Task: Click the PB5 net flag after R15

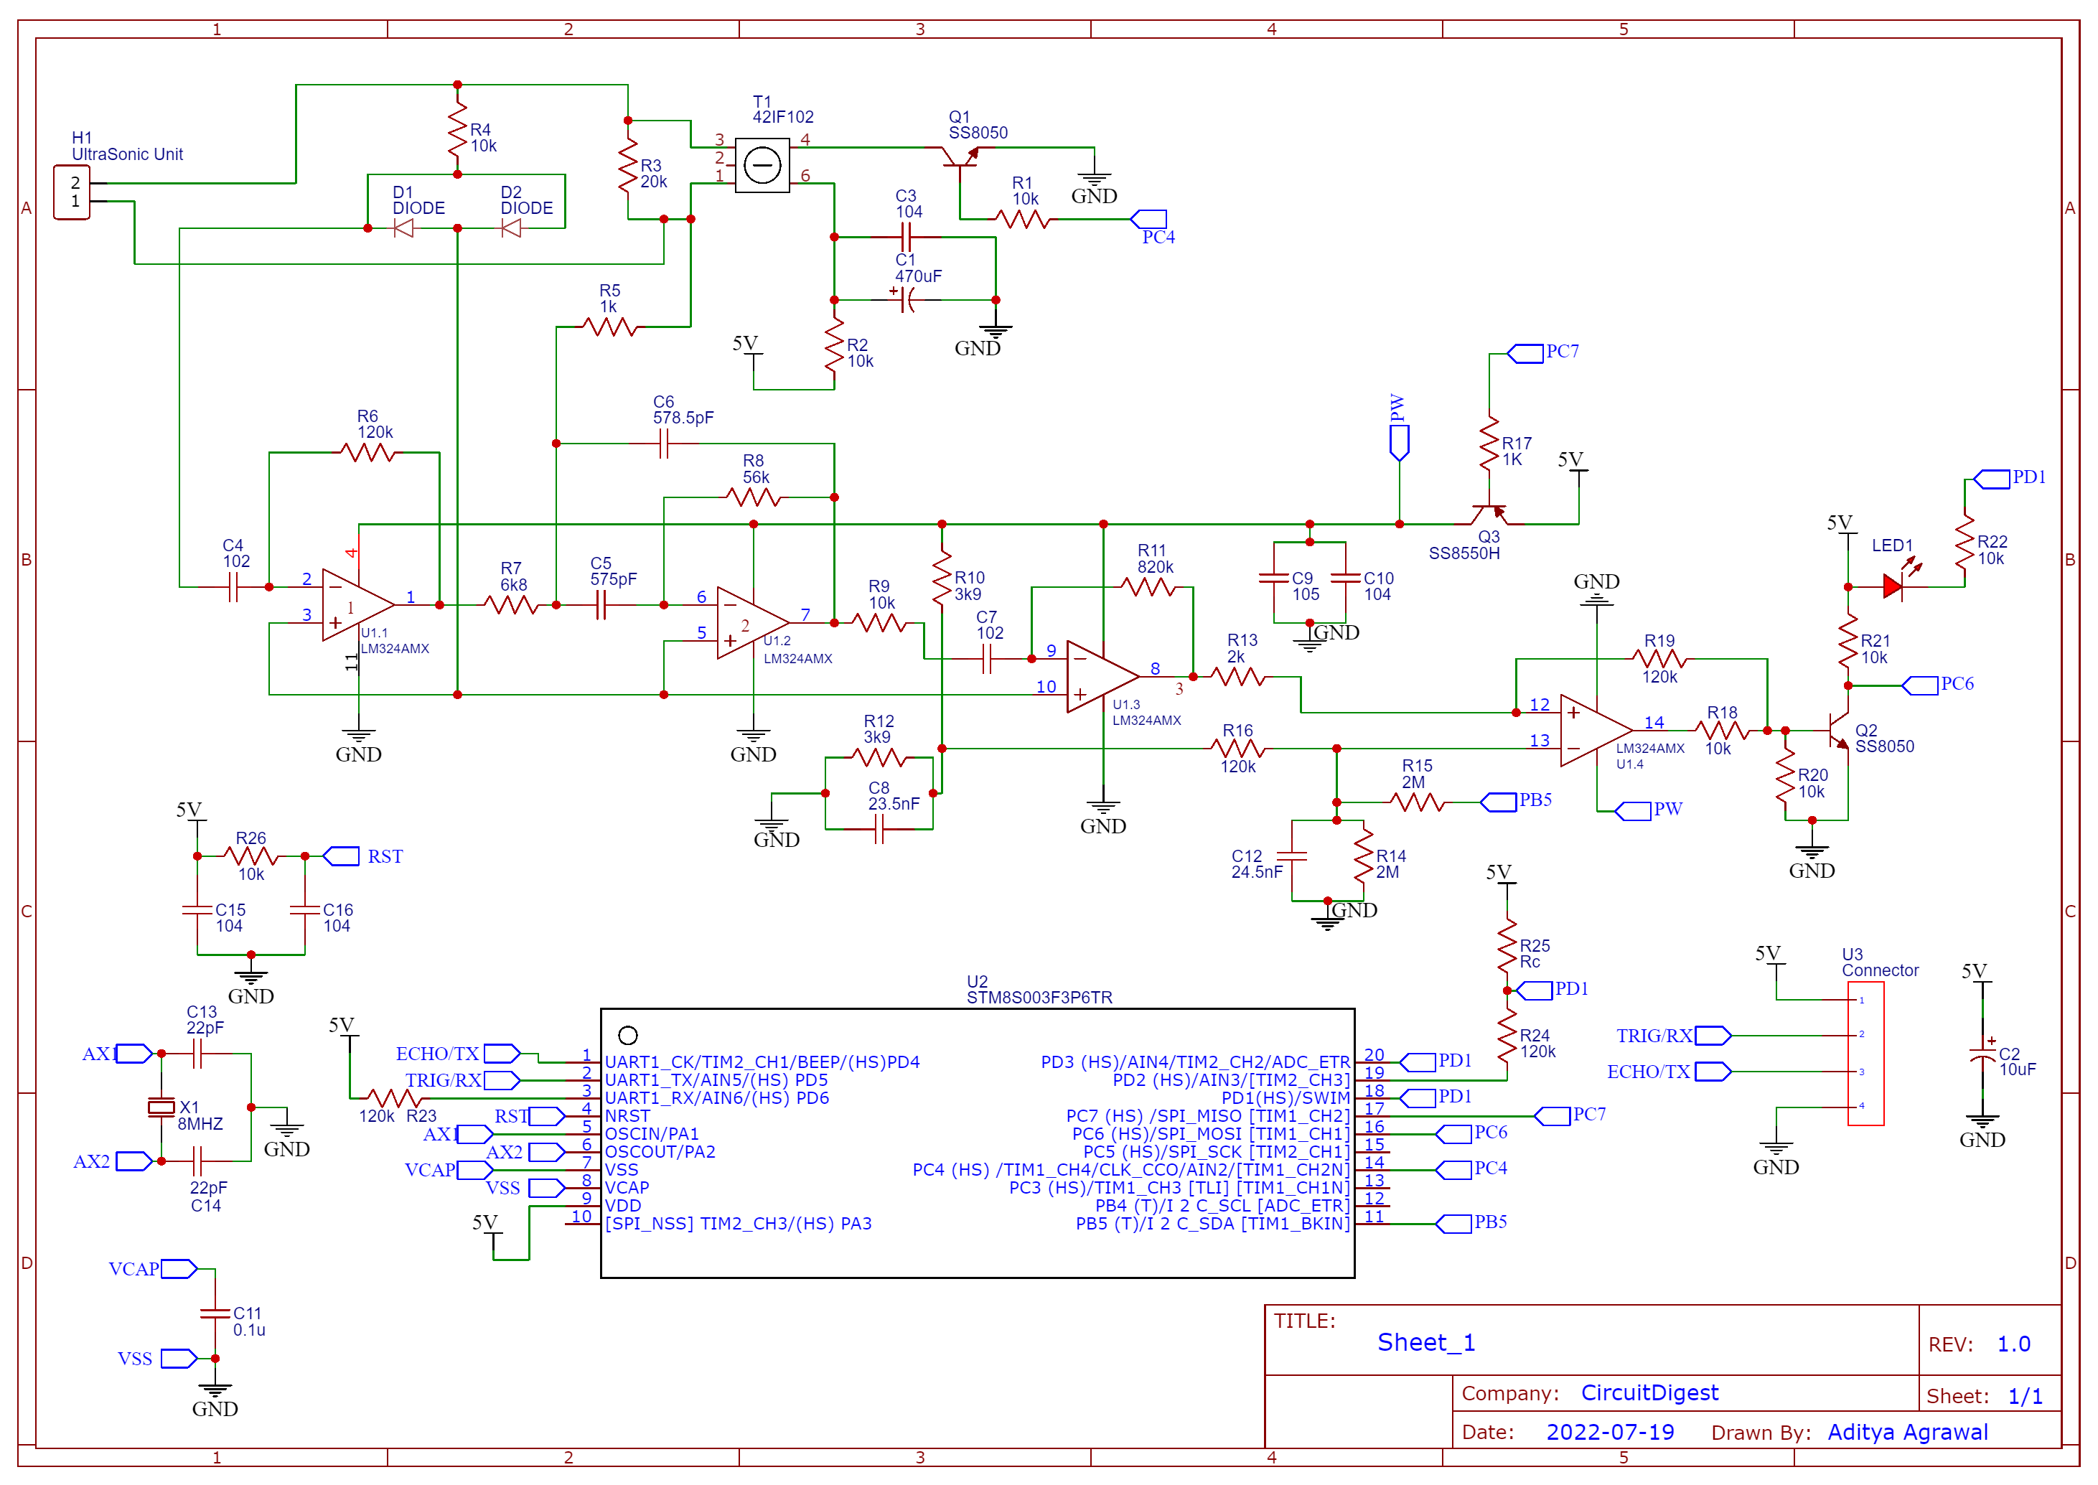Action: click(1498, 802)
